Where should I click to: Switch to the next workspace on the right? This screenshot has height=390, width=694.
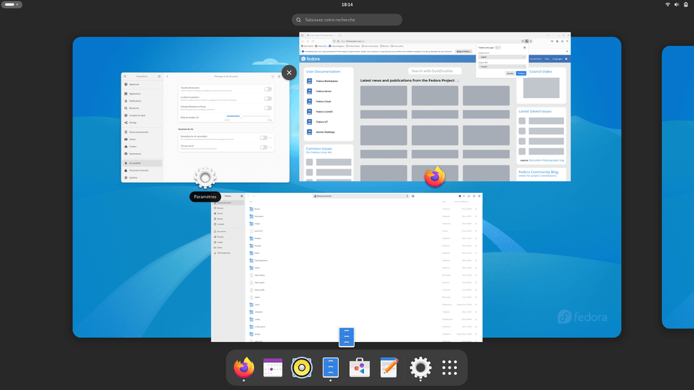(x=678, y=187)
